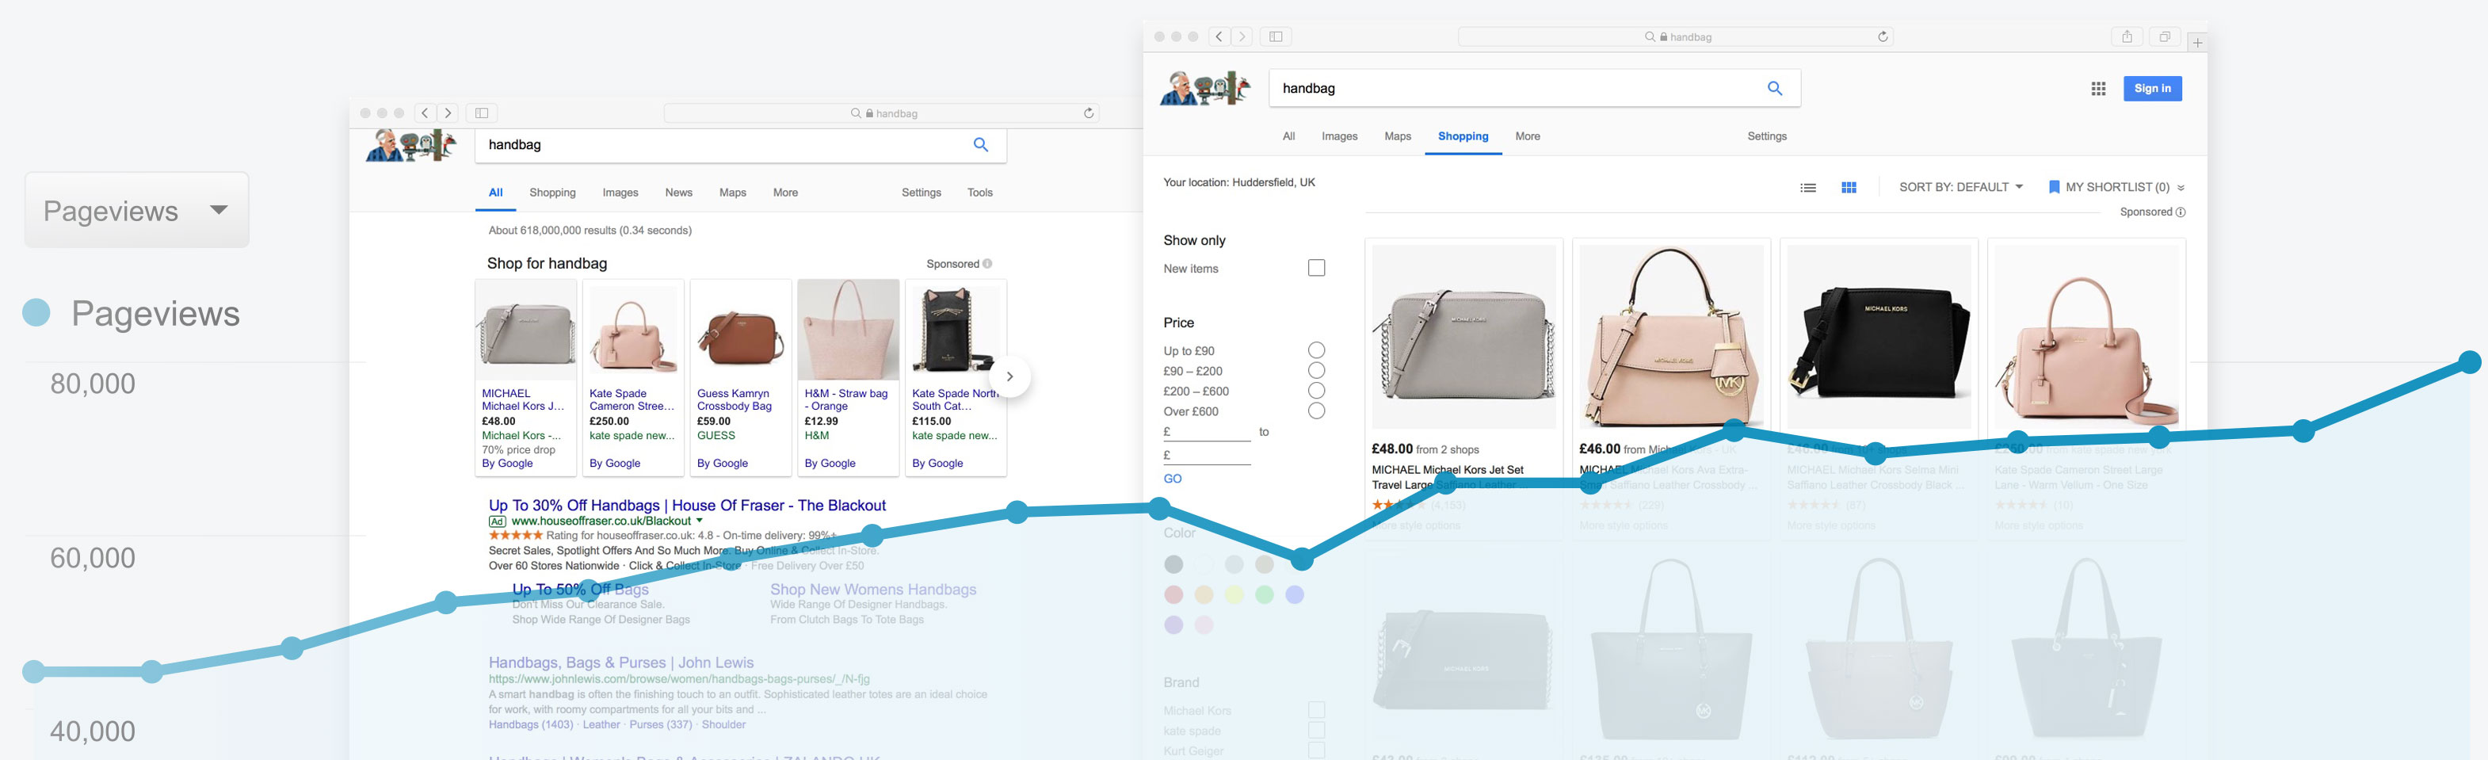Open grey Michael Kors Jet Set product image
This screenshot has height=760, width=2488.
[x=1464, y=336]
